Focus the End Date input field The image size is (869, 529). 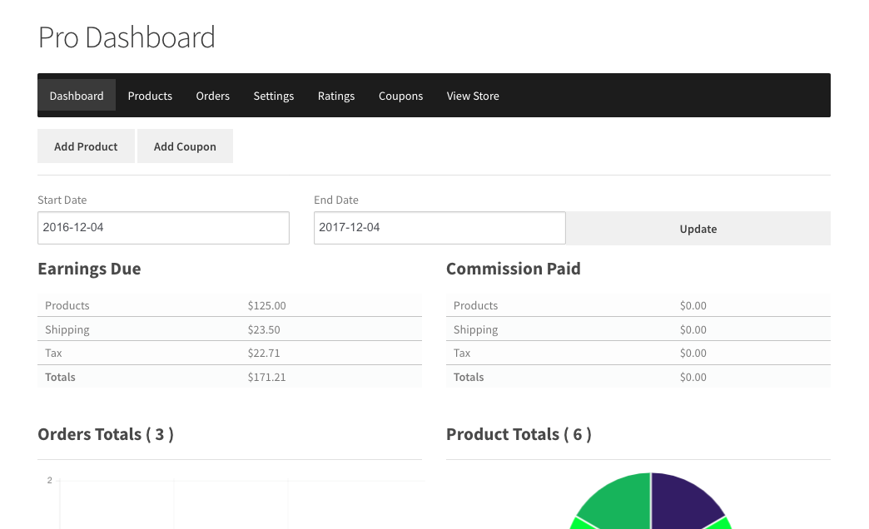pyautogui.click(x=439, y=228)
